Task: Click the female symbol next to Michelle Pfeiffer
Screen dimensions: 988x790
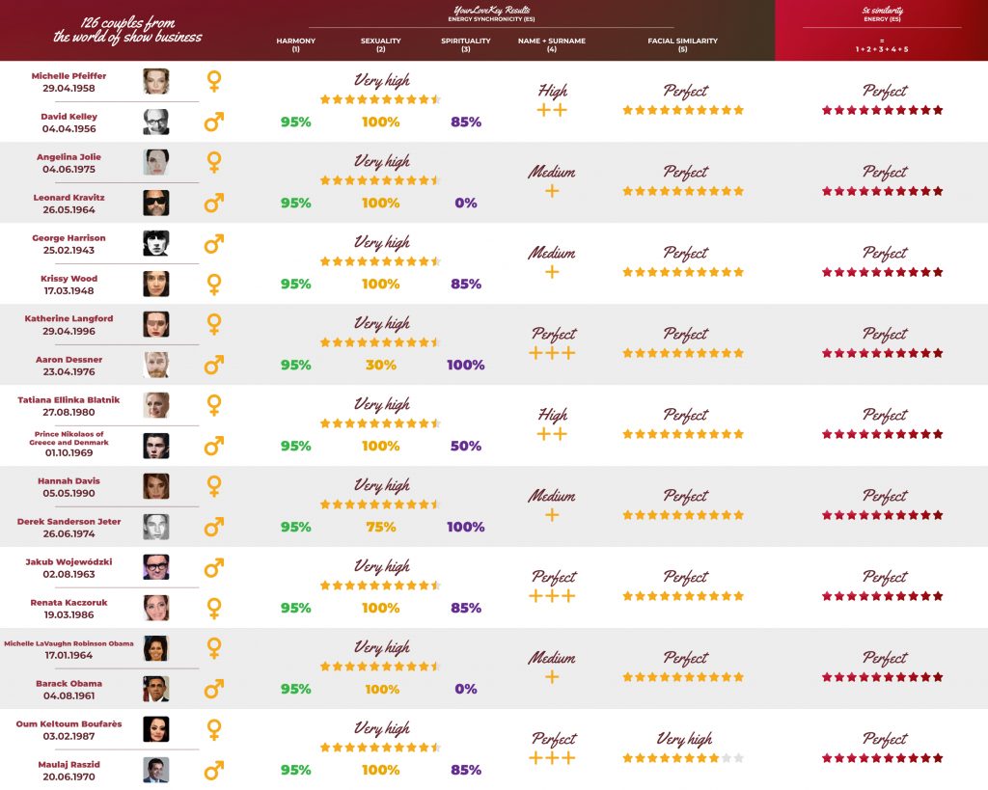Action: (214, 81)
